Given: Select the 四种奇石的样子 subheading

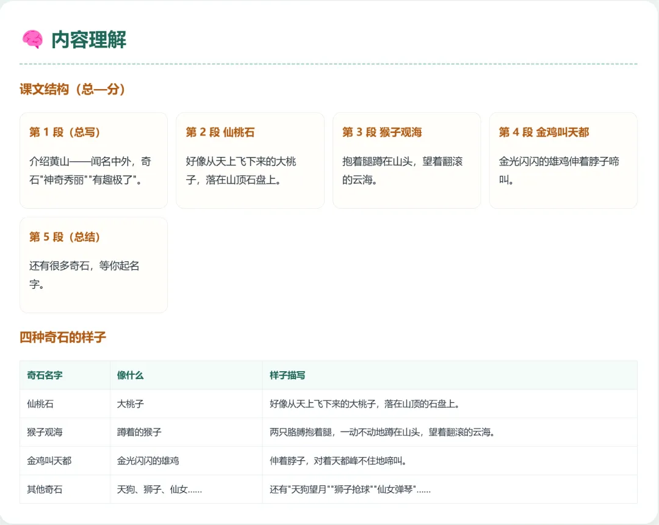Looking at the screenshot, I should (x=63, y=337).
